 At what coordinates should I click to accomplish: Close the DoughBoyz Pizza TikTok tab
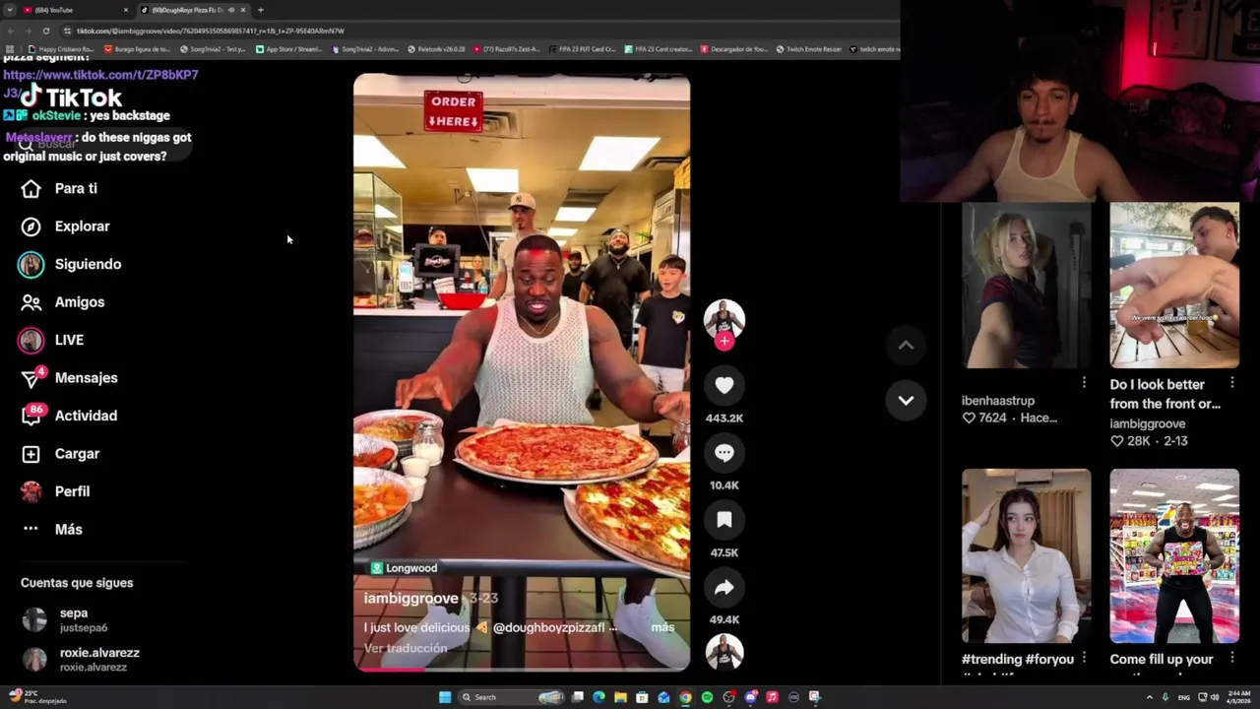point(243,10)
